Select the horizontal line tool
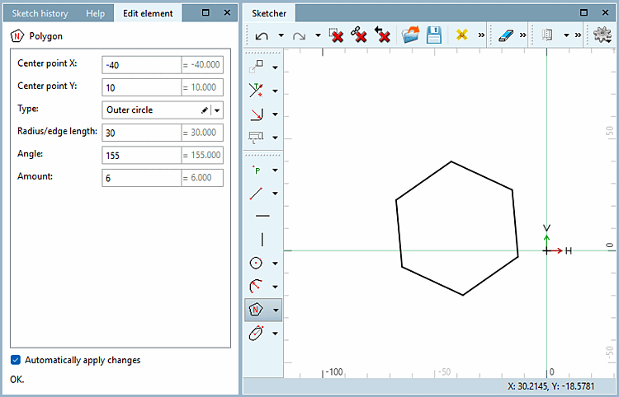 (262, 216)
